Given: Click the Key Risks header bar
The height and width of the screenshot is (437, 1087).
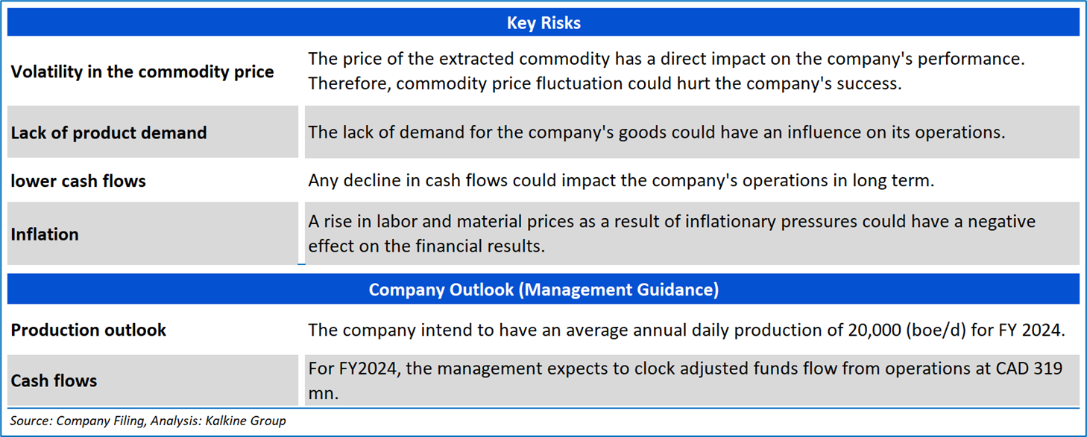Looking at the screenshot, I should coord(543,23).
